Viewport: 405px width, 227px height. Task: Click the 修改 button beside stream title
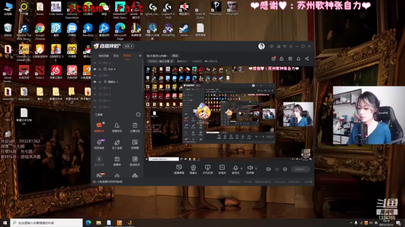(175, 56)
